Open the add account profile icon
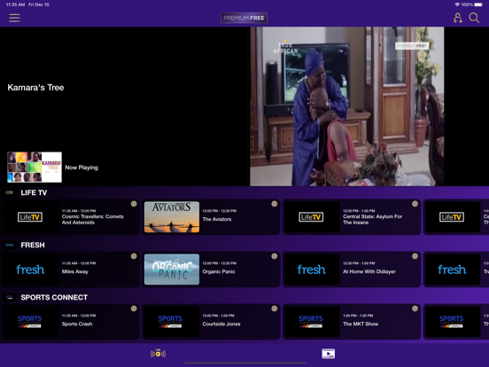 (457, 18)
